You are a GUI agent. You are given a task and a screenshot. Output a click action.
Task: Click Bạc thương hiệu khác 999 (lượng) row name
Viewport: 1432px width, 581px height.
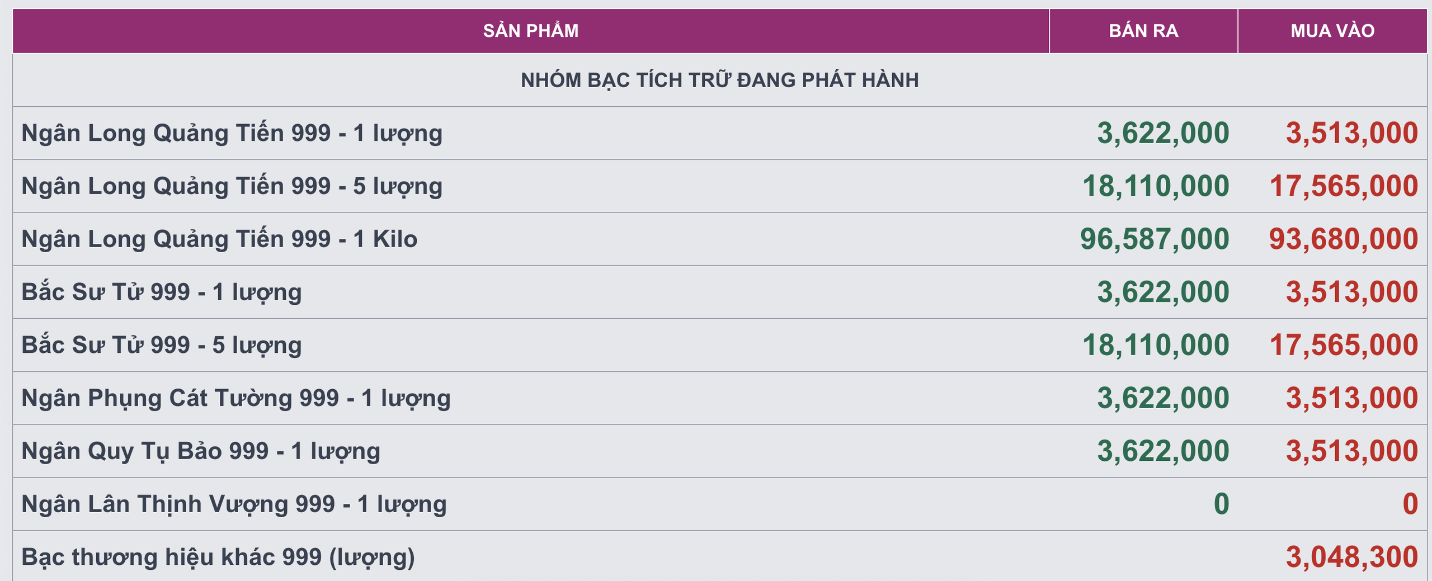(x=218, y=558)
